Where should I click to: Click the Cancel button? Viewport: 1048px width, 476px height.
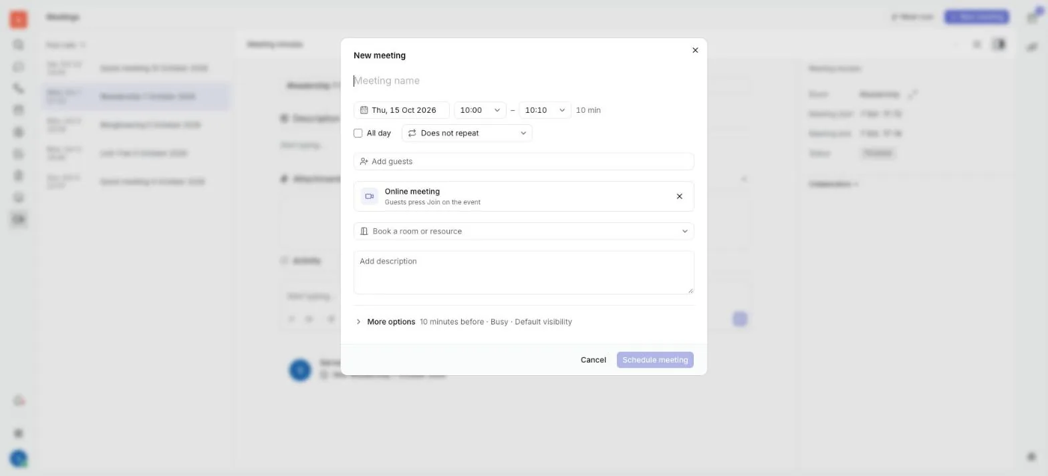coord(594,360)
